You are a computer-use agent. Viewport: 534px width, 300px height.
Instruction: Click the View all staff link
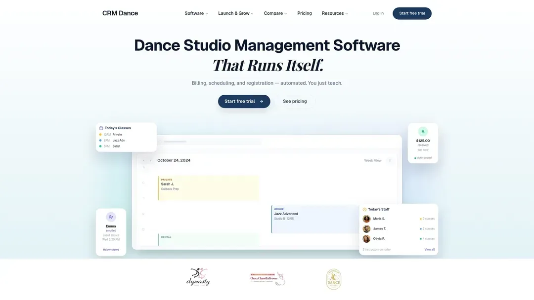click(x=430, y=249)
